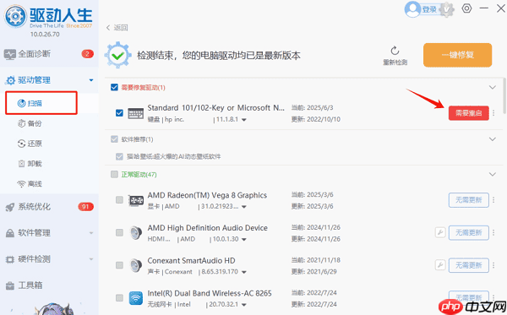Check the AMD Radeon Vega 8 checkbox
The height and width of the screenshot is (315, 507).
[x=119, y=200]
